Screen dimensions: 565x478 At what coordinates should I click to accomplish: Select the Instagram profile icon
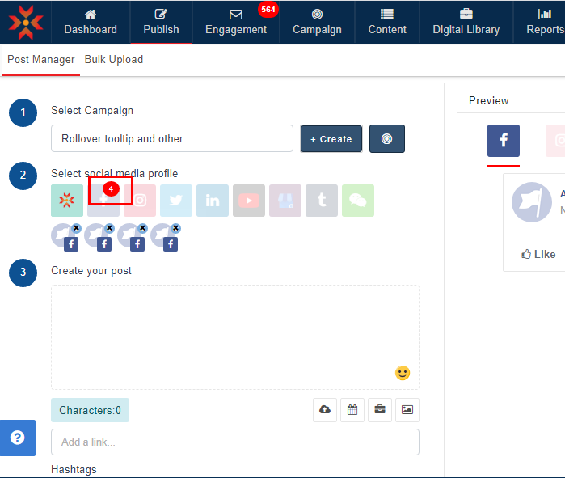(140, 201)
